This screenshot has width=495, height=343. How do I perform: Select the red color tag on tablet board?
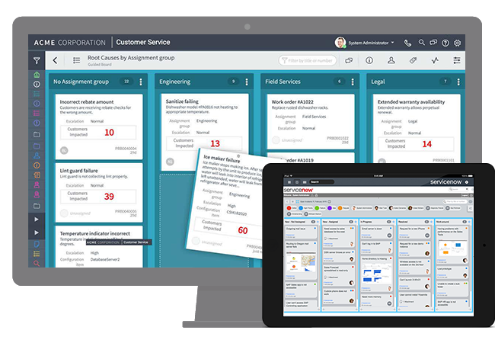pyautogui.click(x=289, y=208)
